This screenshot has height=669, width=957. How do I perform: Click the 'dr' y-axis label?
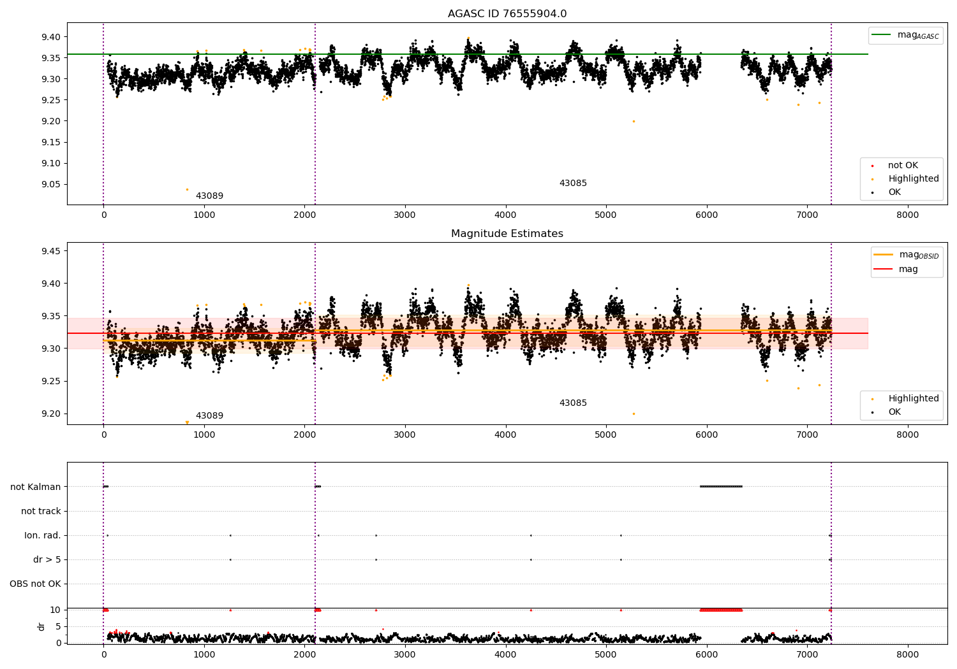tap(41, 626)
